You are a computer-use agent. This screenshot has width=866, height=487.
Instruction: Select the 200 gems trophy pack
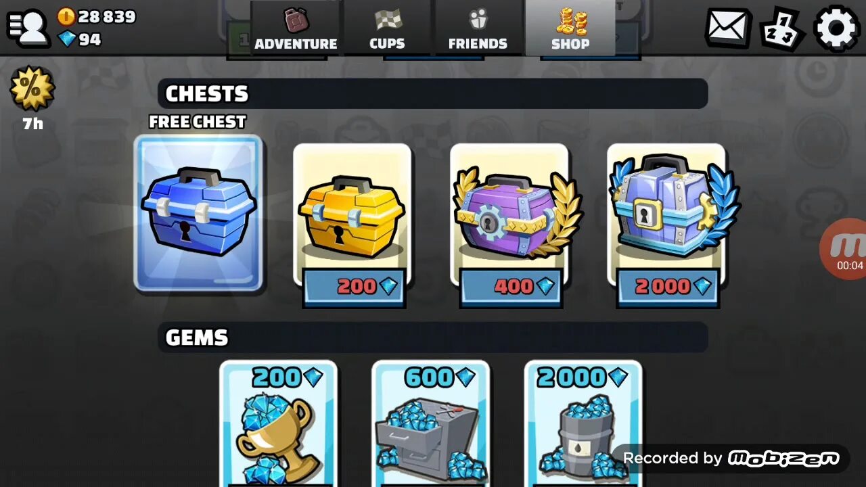tap(278, 423)
